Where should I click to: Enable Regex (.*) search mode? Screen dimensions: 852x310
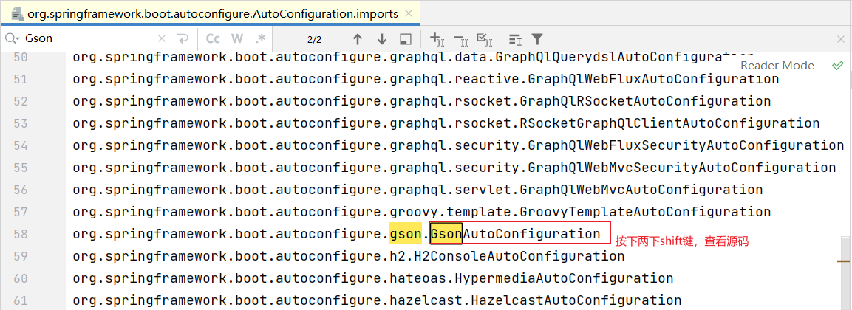click(260, 39)
